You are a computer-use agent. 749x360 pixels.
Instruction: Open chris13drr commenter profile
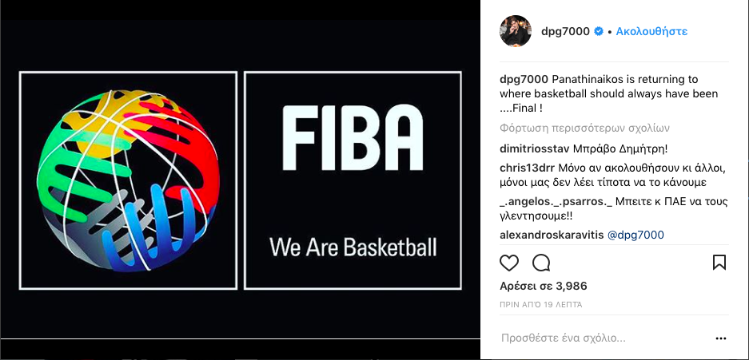[x=527, y=168]
